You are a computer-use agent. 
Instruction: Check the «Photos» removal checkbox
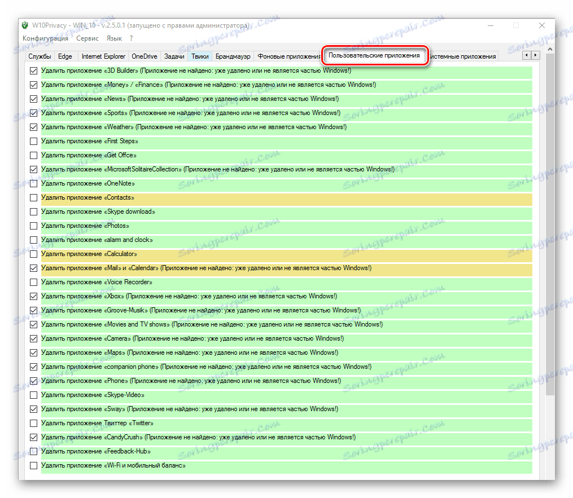point(34,226)
